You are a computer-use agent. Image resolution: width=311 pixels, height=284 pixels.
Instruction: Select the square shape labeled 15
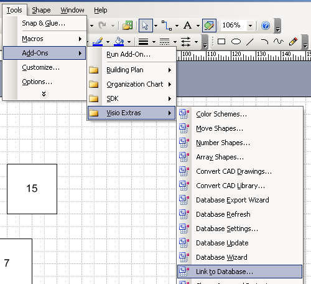pyautogui.click(x=32, y=189)
